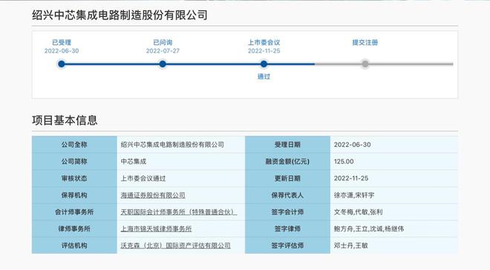Image resolution: width=490 pixels, height=270 pixels.
Task: Click the 已受理 stage label
Action: point(62,42)
